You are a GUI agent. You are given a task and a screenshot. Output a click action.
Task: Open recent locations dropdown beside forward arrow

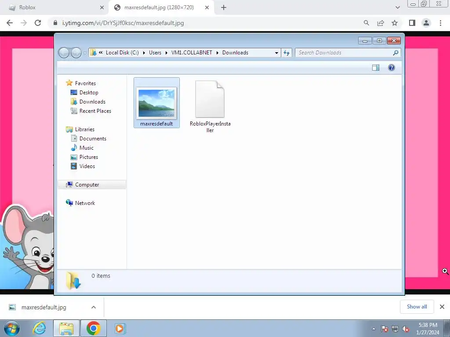(x=85, y=53)
